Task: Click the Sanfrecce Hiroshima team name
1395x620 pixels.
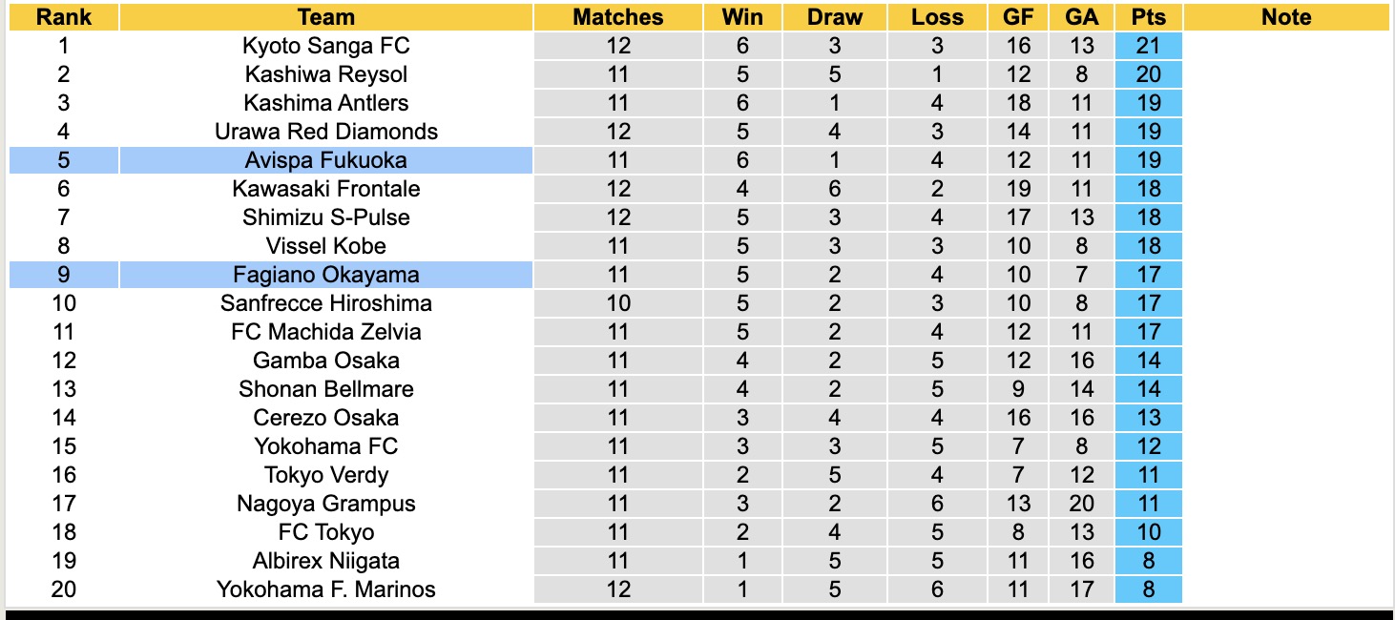Action: [325, 303]
